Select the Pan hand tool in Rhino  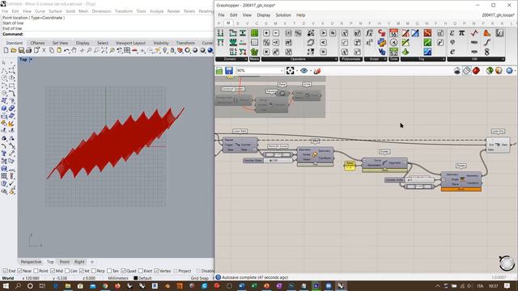click(x=74, y=50)
